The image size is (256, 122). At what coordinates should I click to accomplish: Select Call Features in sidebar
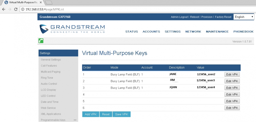click(x=49, y=66)
